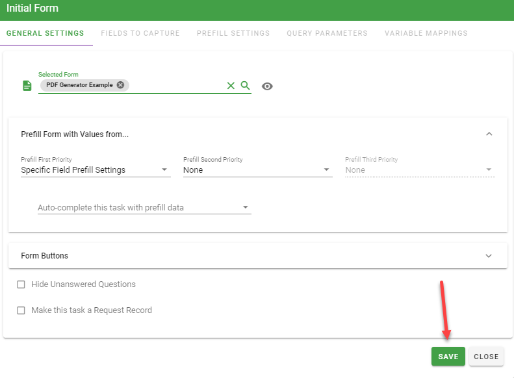Click the green form document icon

click(x=27, y=86)
